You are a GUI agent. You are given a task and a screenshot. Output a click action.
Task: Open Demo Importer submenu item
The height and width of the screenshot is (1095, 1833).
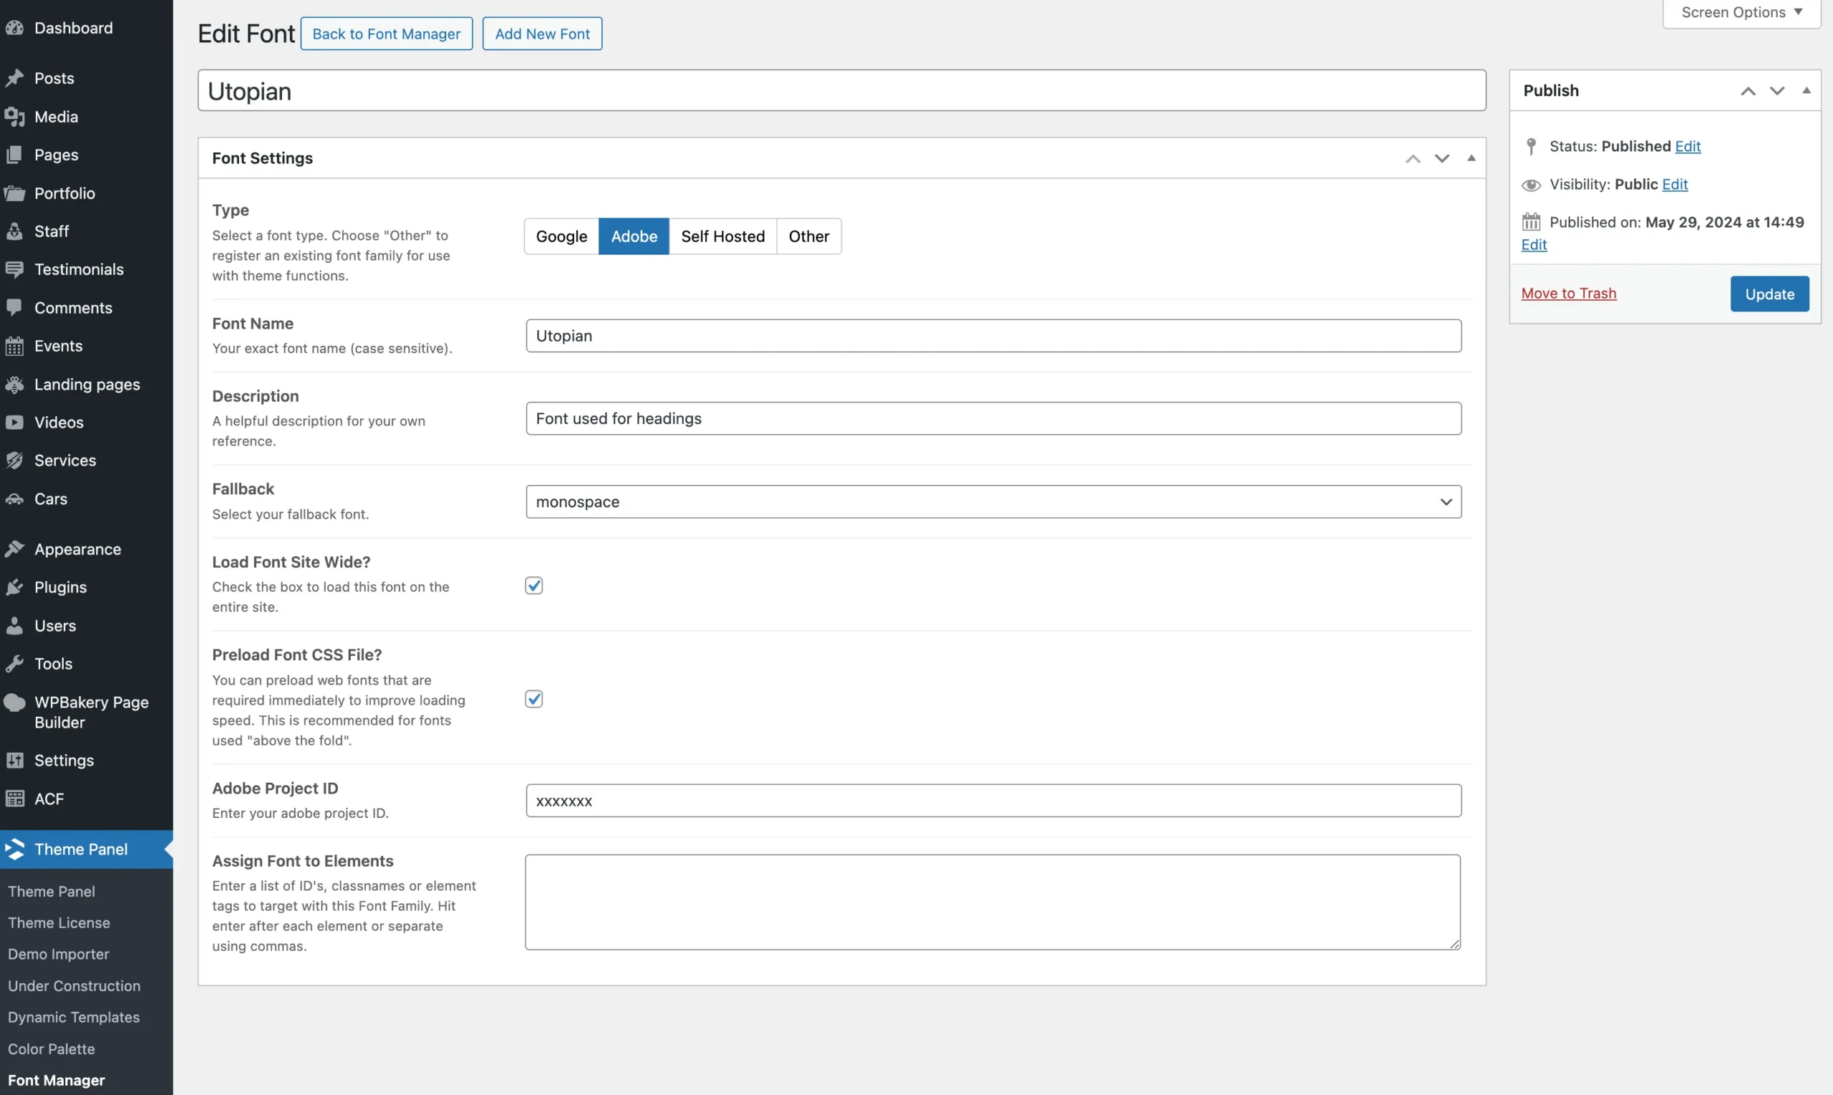click(58, 954)
